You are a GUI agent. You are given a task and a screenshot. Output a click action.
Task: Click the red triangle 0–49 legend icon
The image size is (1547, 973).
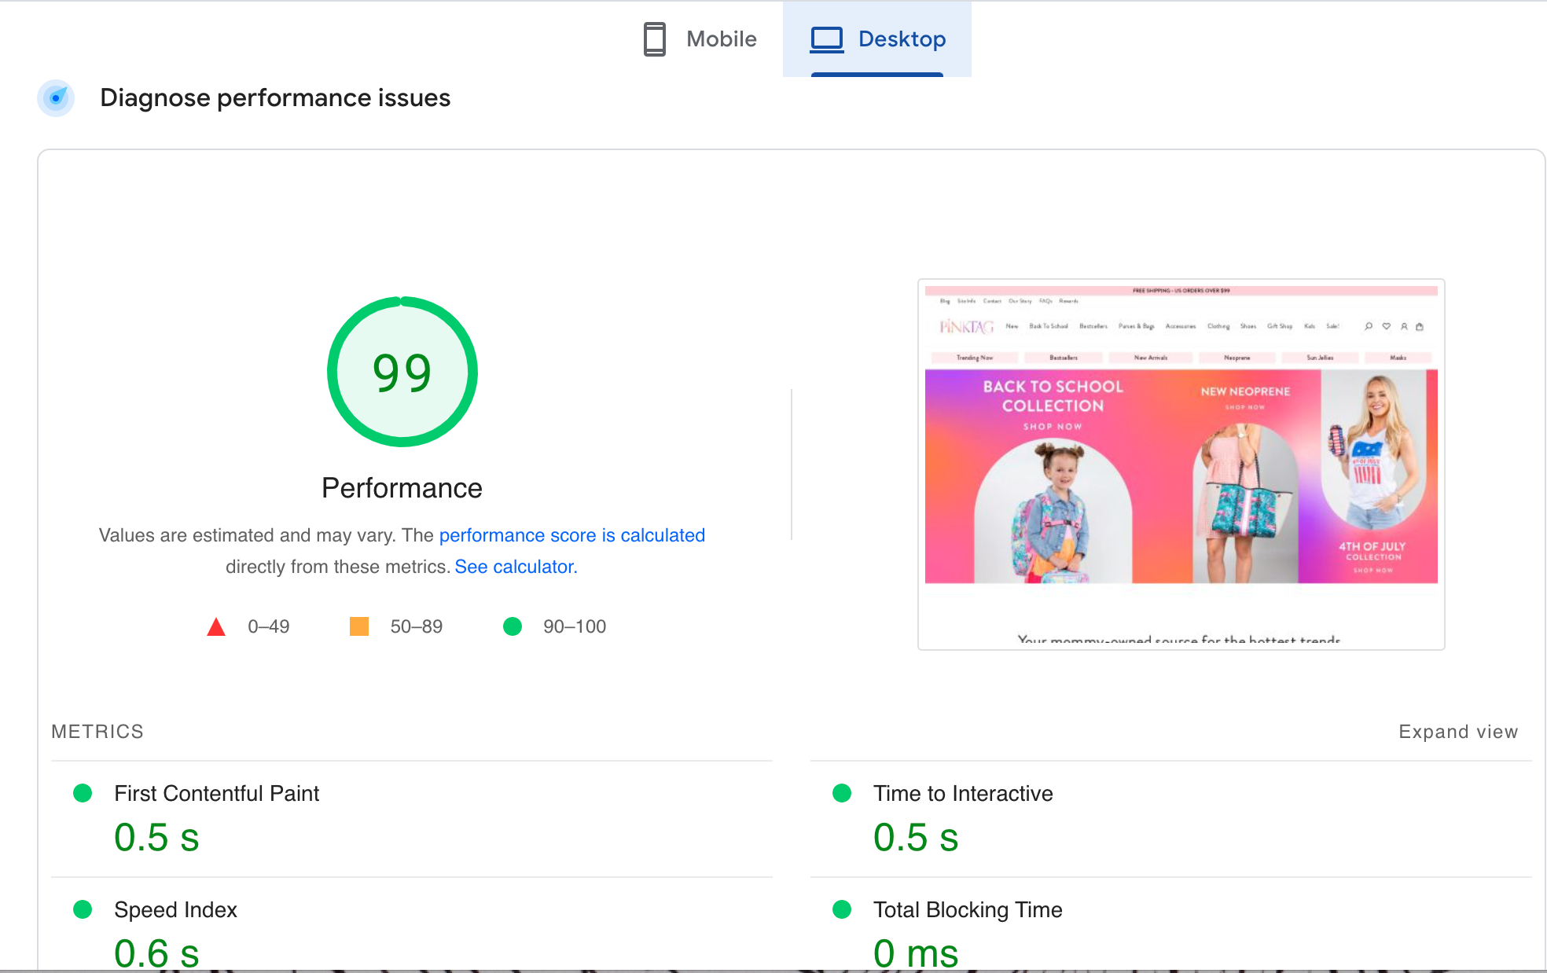click(216, 627)
